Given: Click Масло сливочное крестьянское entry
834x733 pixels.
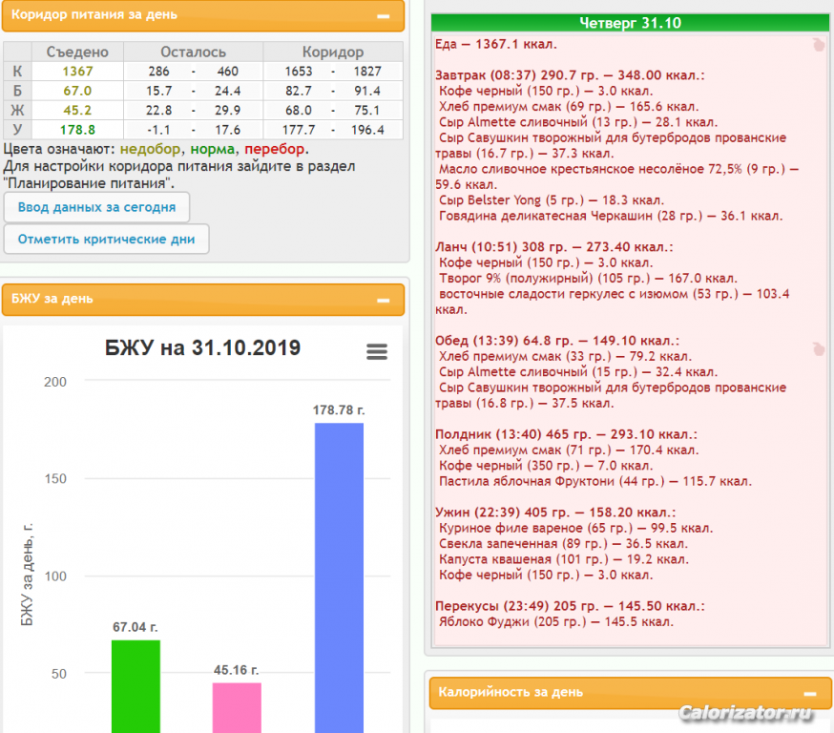Looking at the screenshot, I should click(617, 177).
